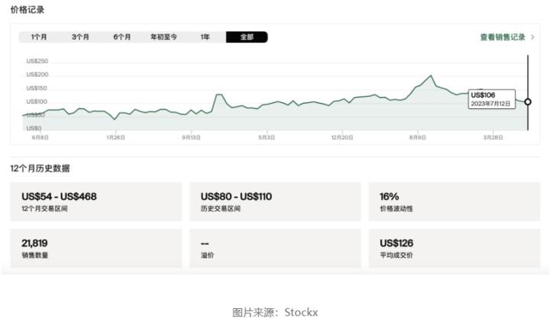Click the circular data point marker on chart

click(x=528, y=101)
